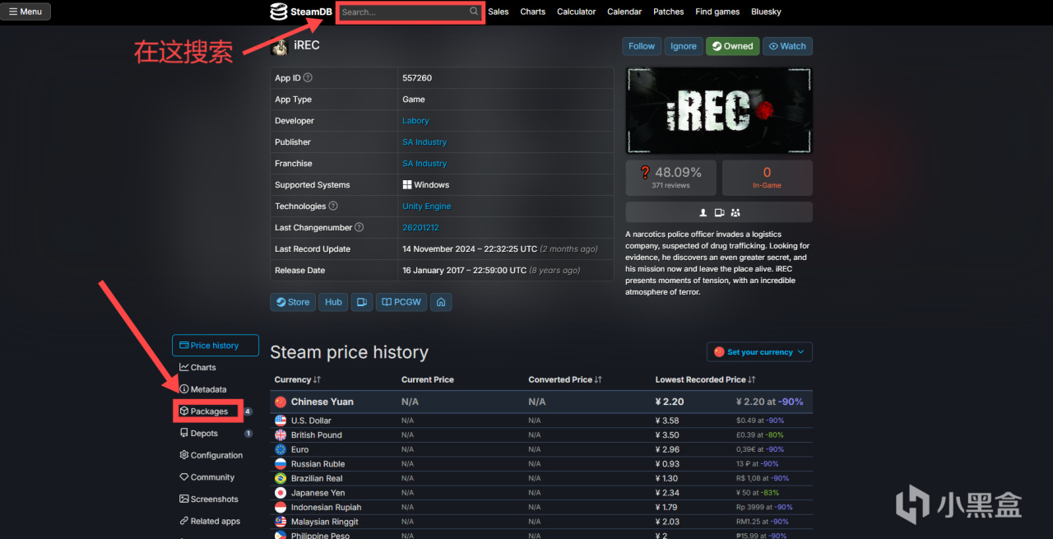Click the $0.49 at -90% price cell
This screenshot has height=539, width=1053.
760,421
